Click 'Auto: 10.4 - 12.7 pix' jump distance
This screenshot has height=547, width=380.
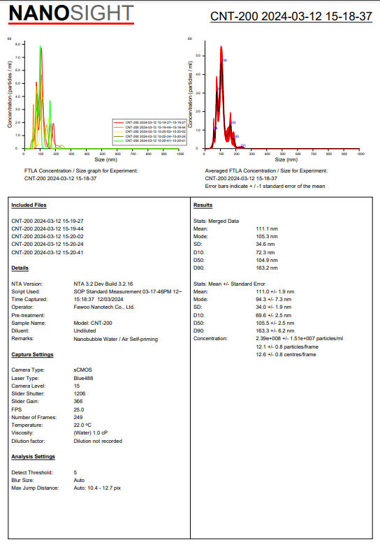click(97, 488)
